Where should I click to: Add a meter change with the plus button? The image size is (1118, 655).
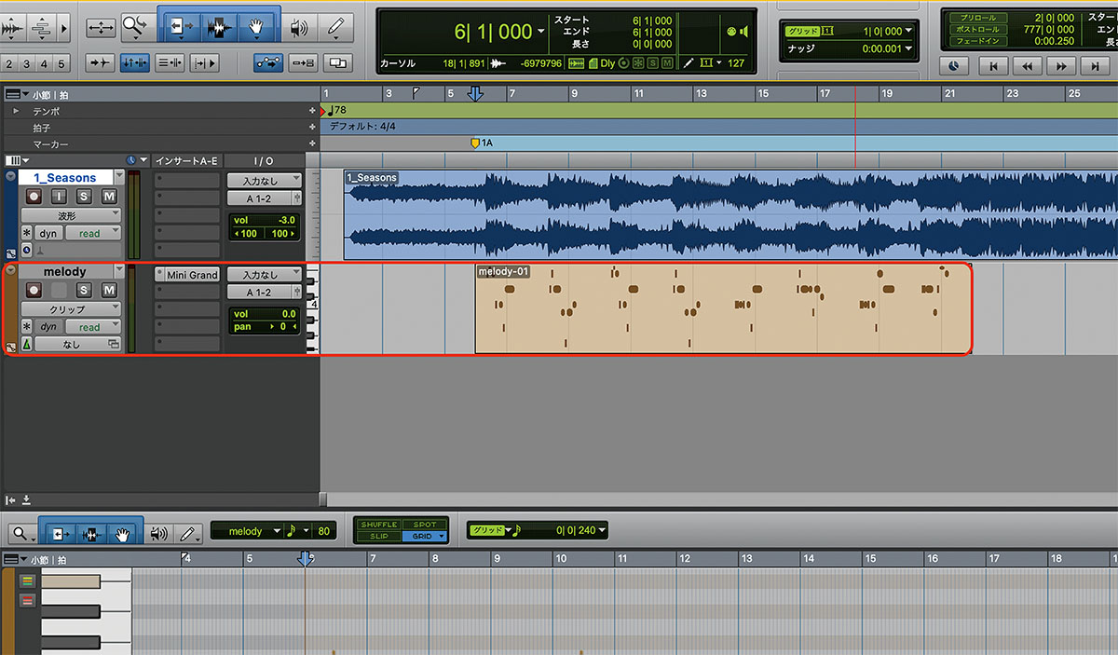313,127
